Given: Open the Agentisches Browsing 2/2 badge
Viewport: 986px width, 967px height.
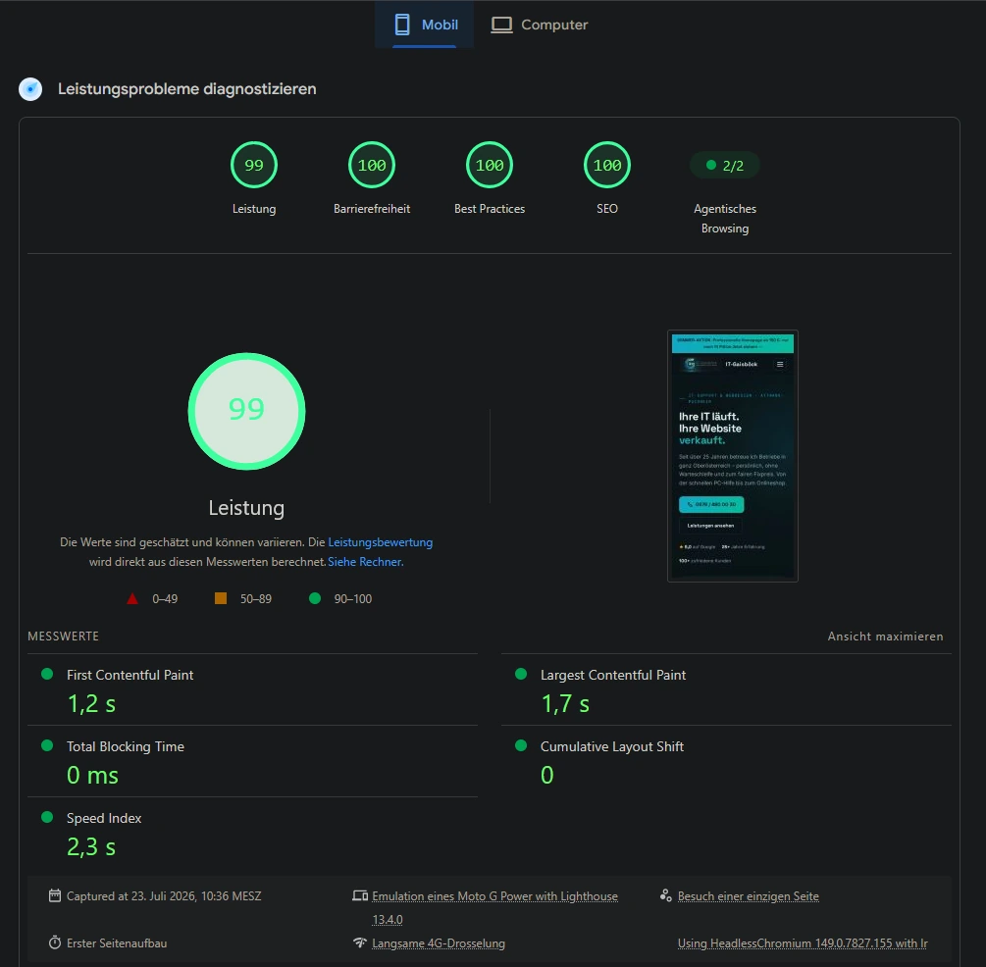Looking at the screenshot, I should click(725, 166).
